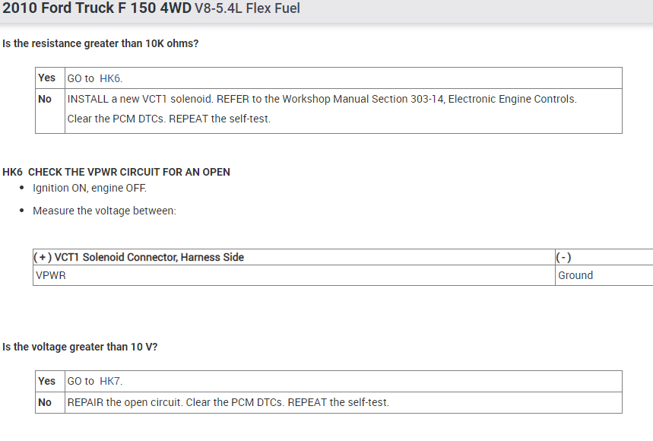
Task: Click the REPAIR the open circuit instruction
Action: [228, 402]
